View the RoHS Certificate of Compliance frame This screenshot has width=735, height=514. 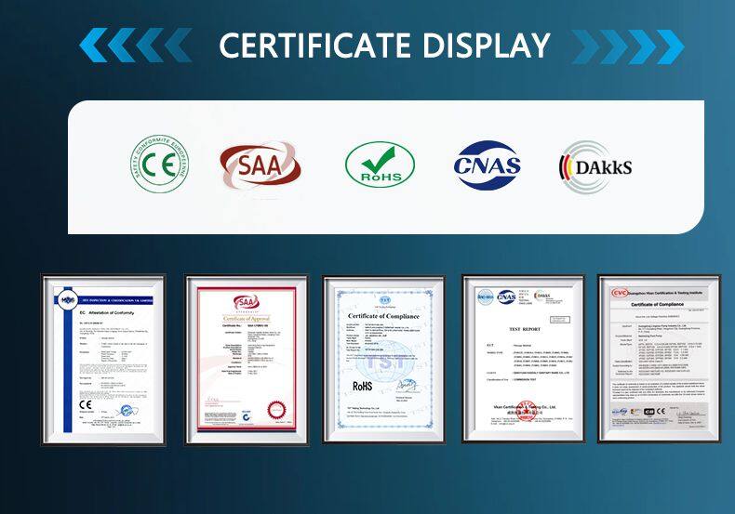click(384, 359)
